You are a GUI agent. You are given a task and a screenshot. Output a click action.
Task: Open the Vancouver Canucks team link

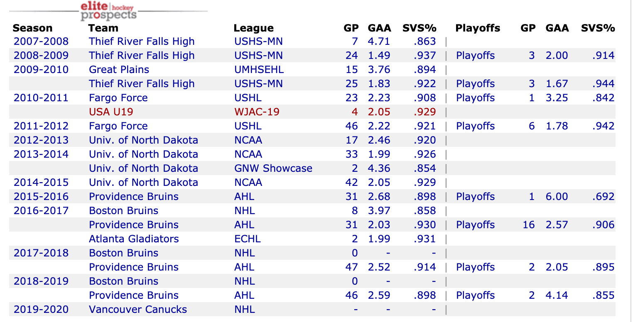(x=138, y=310)
